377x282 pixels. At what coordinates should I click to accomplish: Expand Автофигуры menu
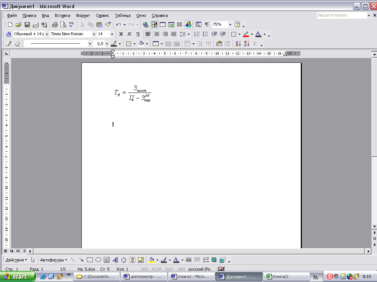[54, 260]
